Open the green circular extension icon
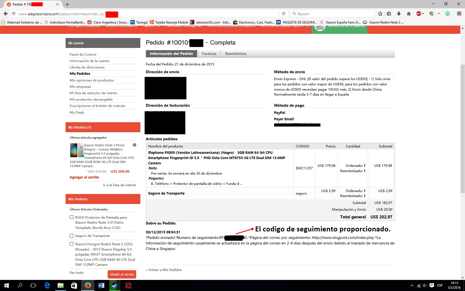465x291 pixels. pos(448,14)
